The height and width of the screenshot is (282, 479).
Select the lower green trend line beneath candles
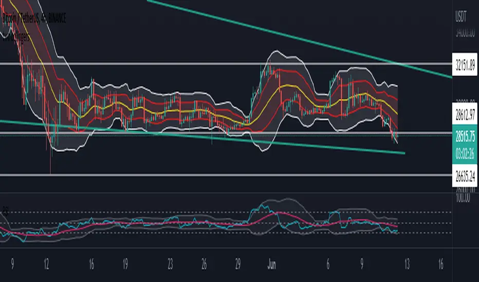202,137
